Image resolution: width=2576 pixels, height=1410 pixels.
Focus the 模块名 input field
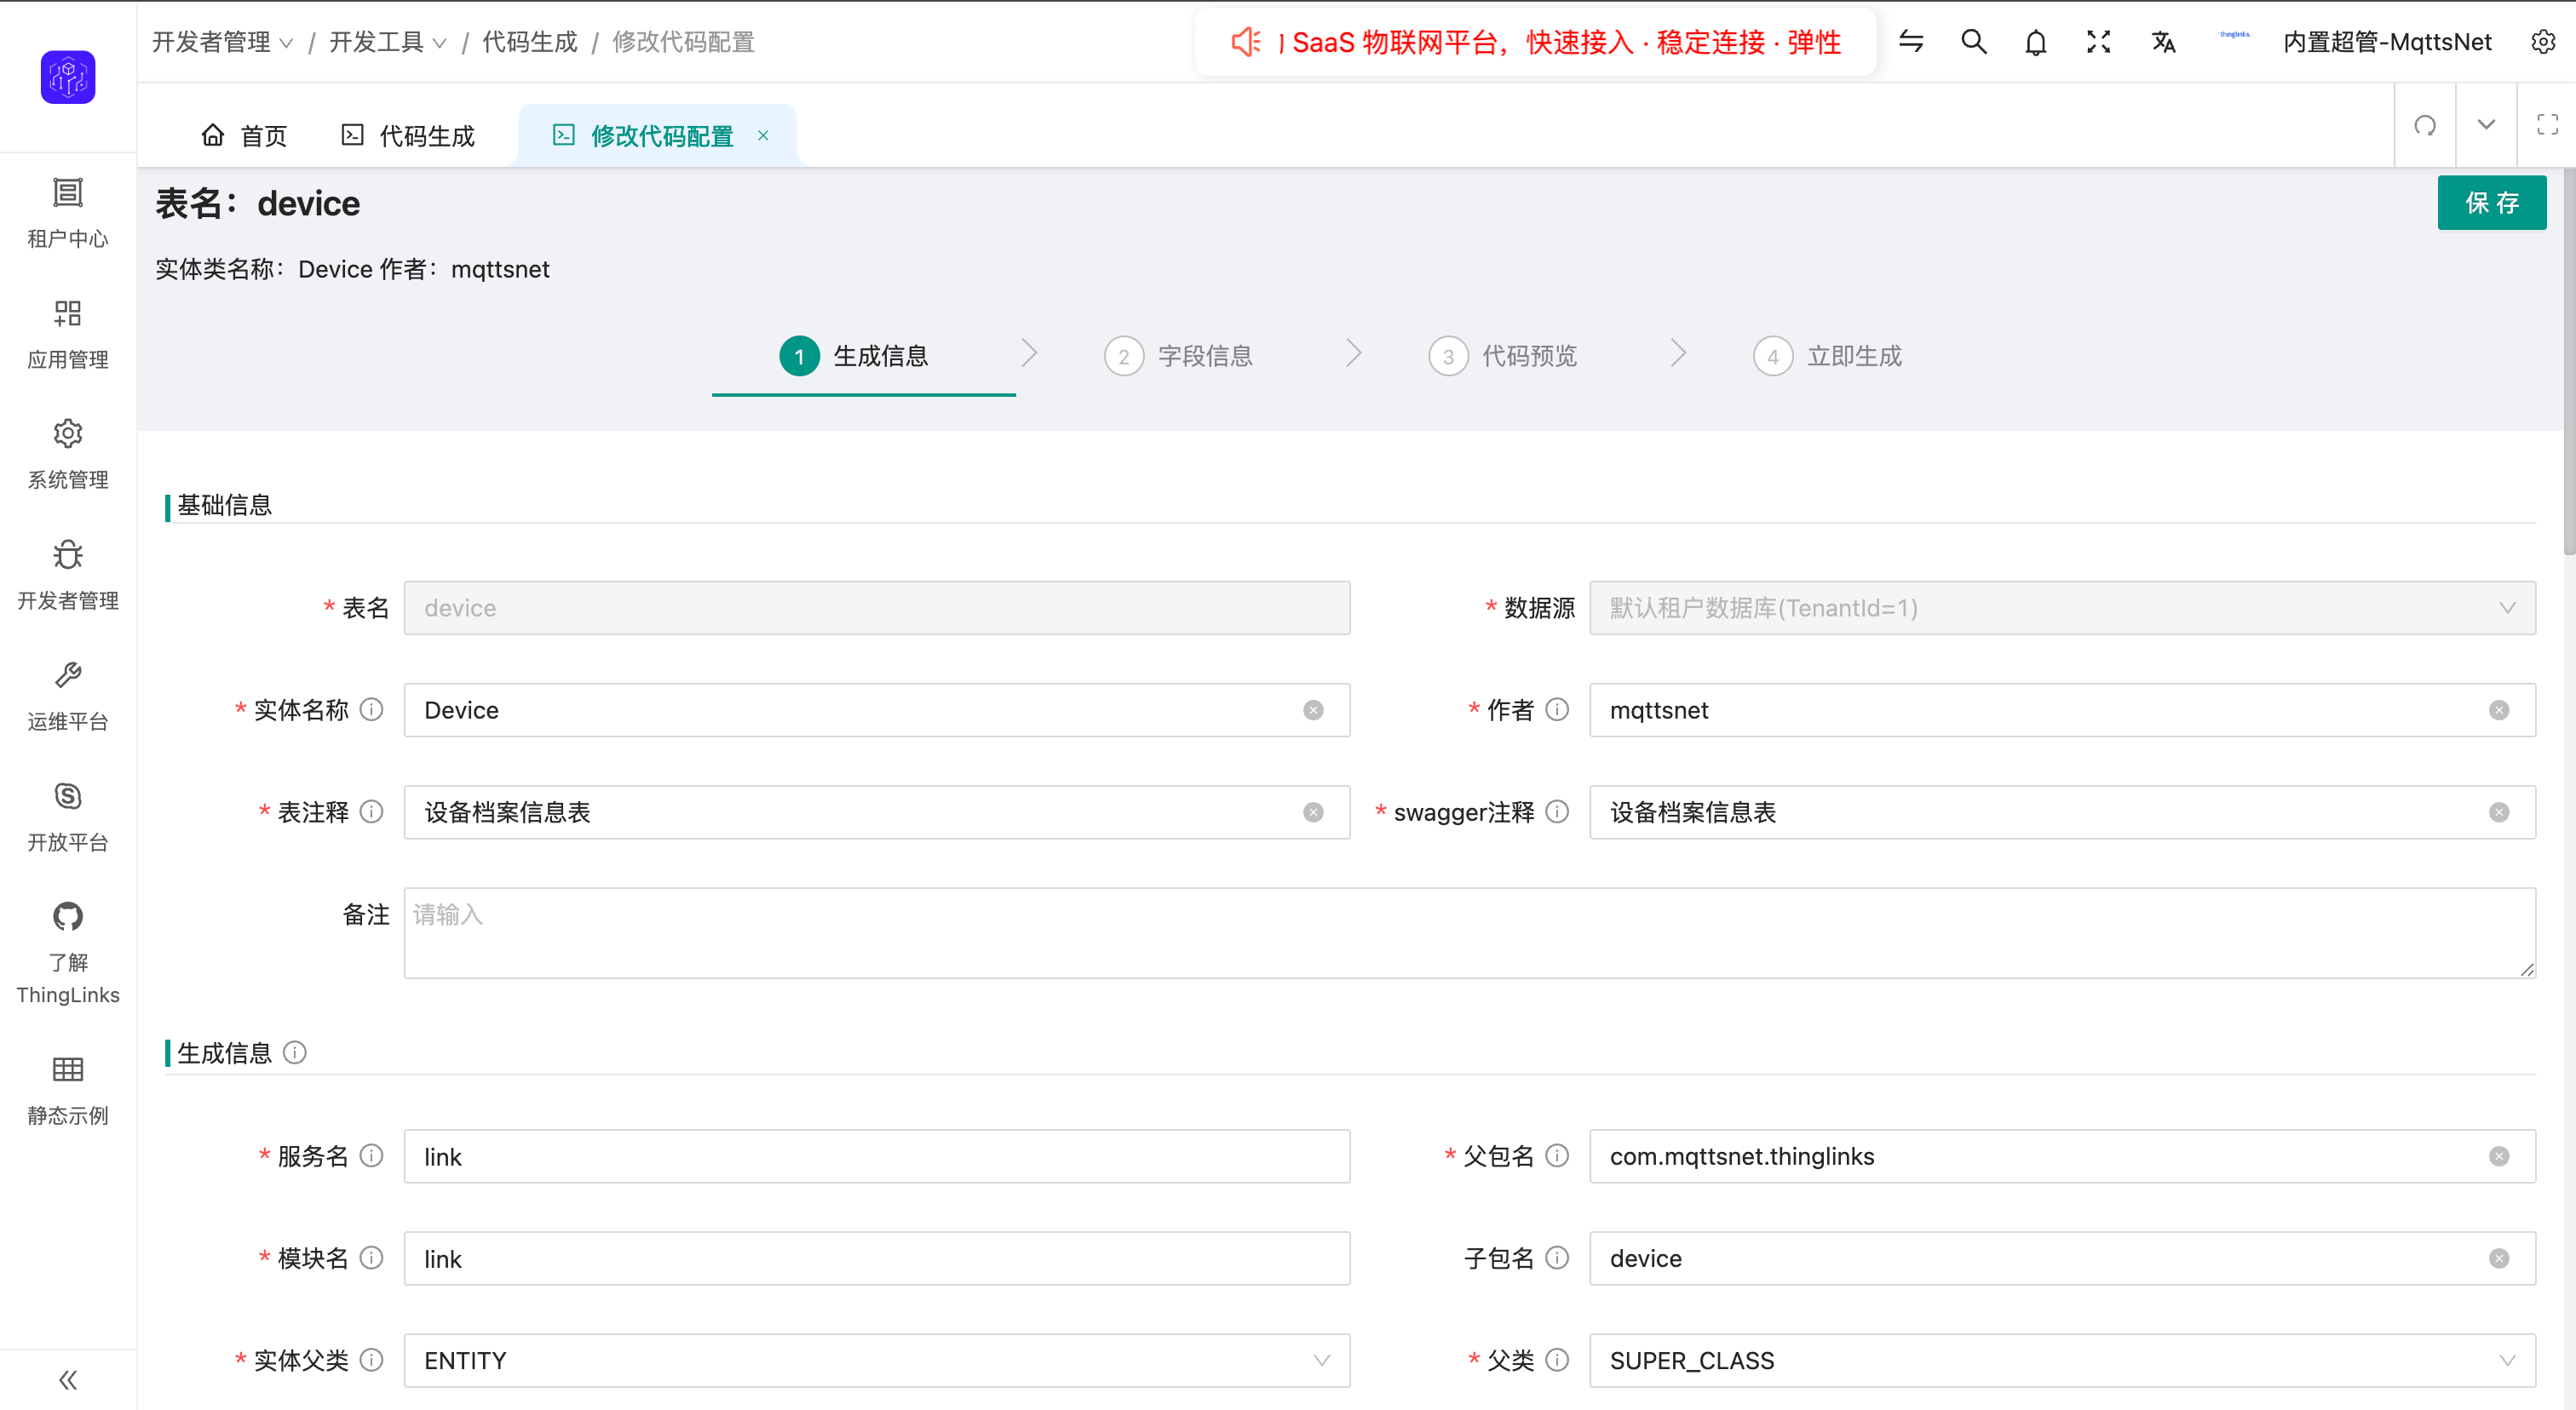pyautogui.click(x=876, y=1257)
